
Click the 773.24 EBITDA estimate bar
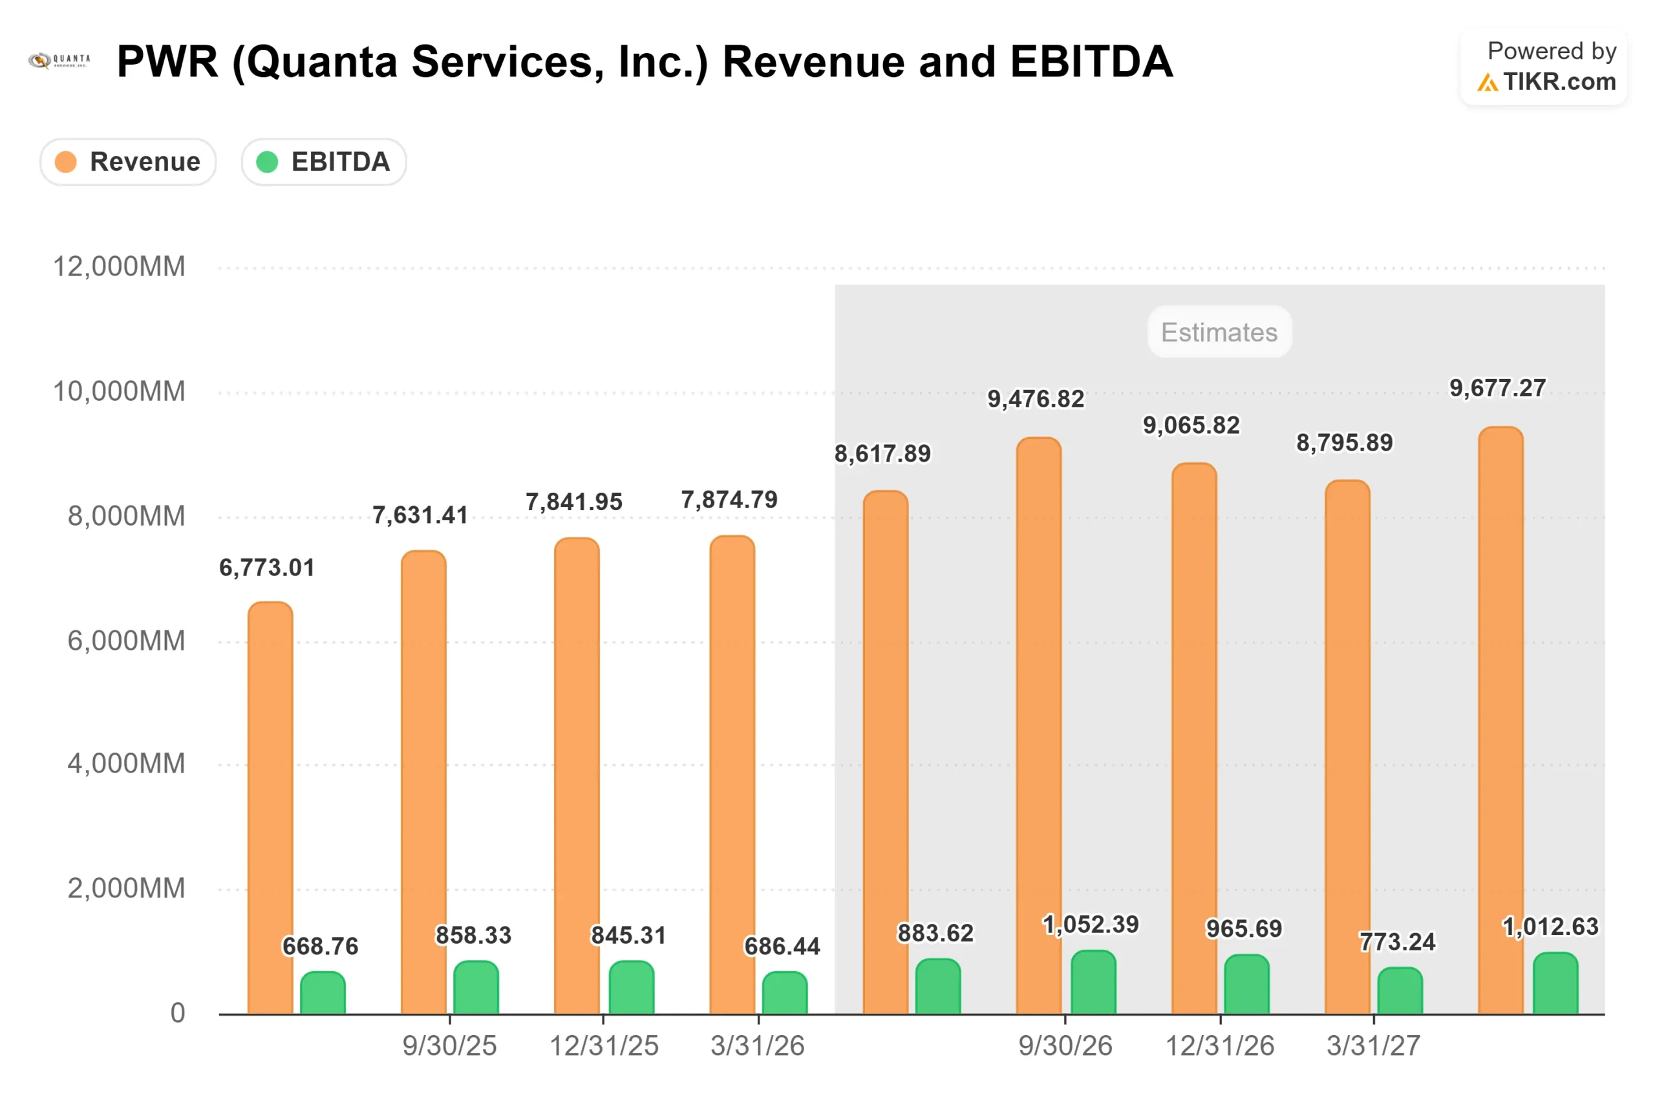(x=1400, y=991)
